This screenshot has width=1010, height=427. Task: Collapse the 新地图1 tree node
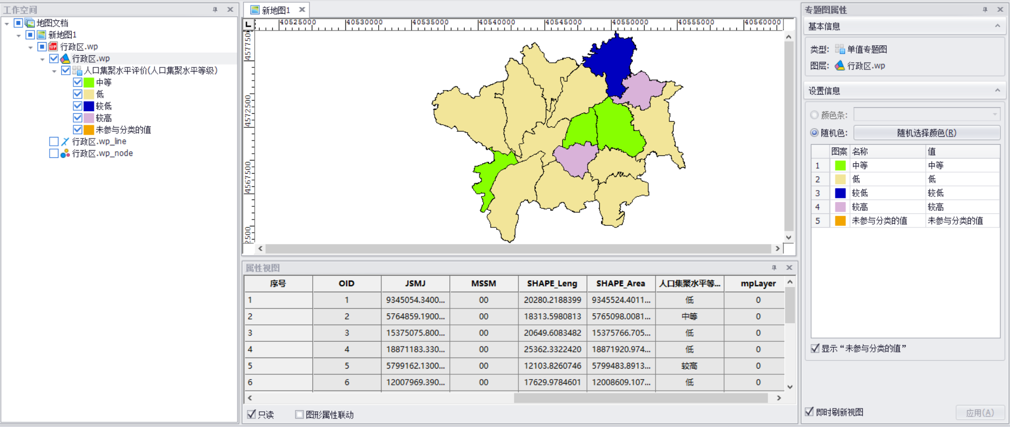tap(19, 36)
